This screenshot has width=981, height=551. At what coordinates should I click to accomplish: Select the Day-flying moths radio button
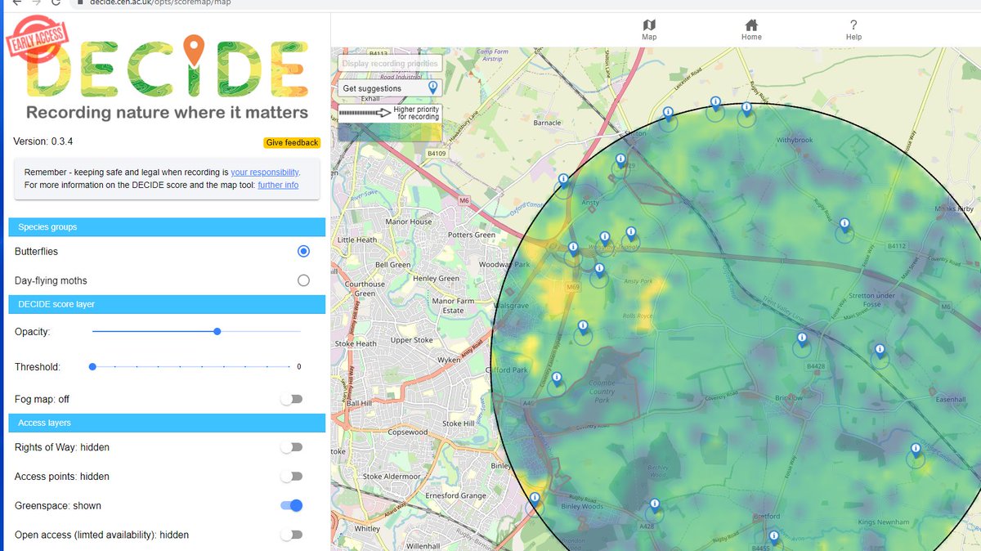pos(303,280)
